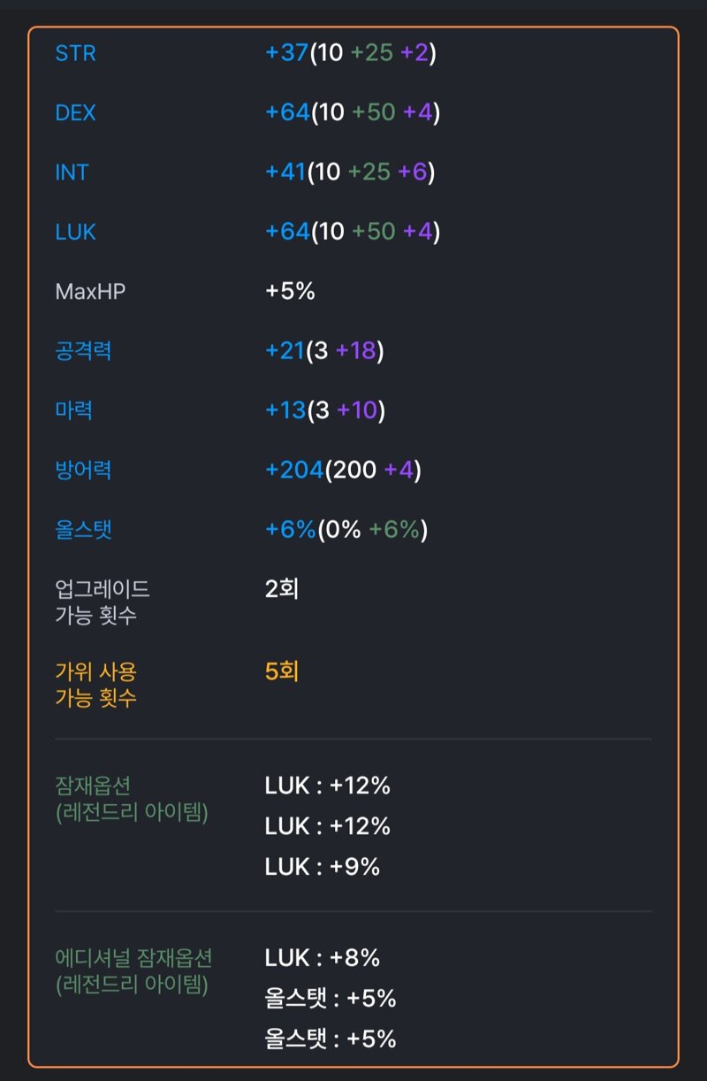This screenshot has width=707, height=1081.
Task: Click the 2회 upgrade count value
Action: click(x=282, y=589)
